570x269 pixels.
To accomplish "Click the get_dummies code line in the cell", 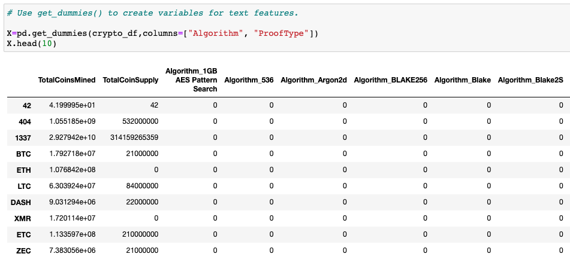I will coord(162,33).
